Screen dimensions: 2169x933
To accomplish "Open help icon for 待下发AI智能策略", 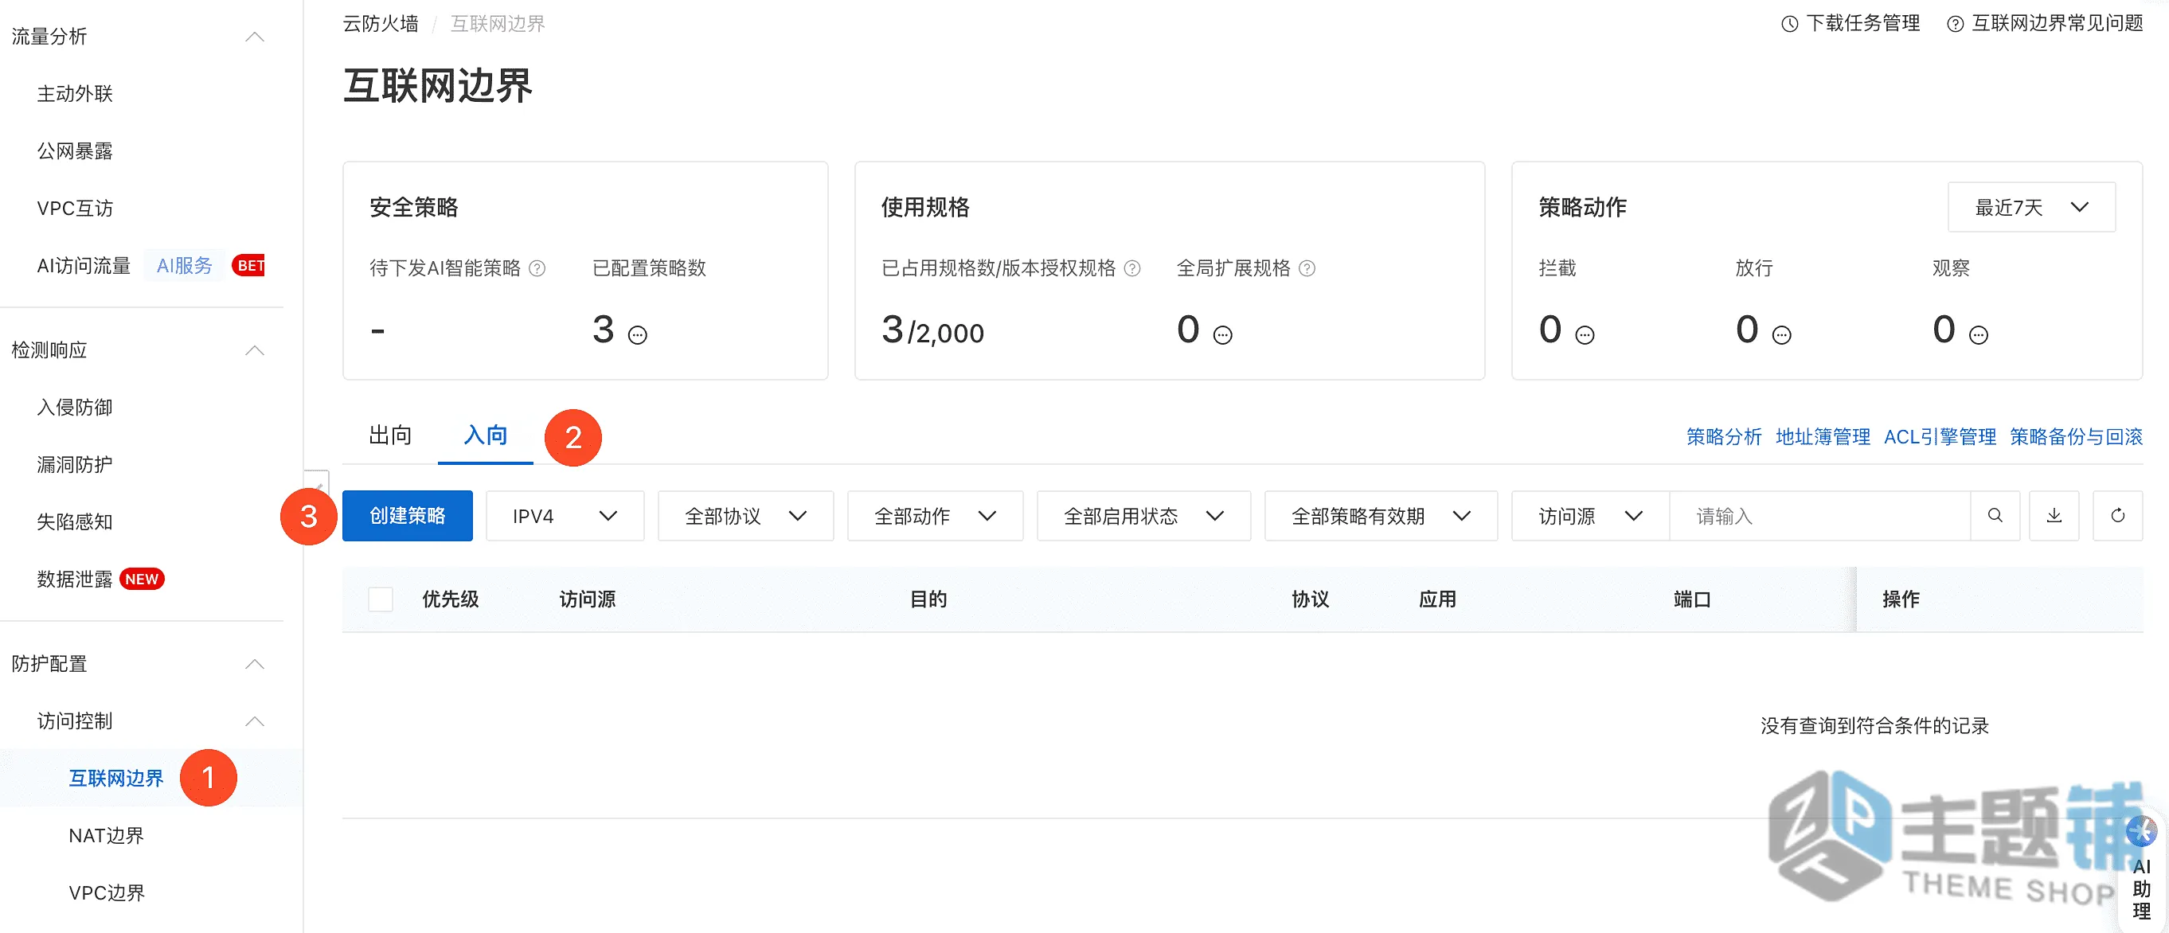I will point(537,268).
